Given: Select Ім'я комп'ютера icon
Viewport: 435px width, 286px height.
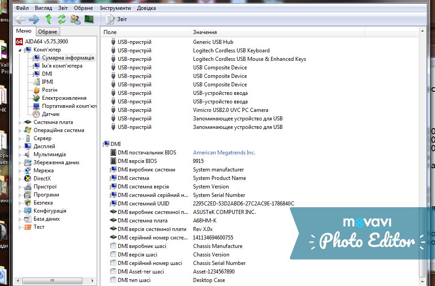Looking at the screenshot, I should click(36, 66).
